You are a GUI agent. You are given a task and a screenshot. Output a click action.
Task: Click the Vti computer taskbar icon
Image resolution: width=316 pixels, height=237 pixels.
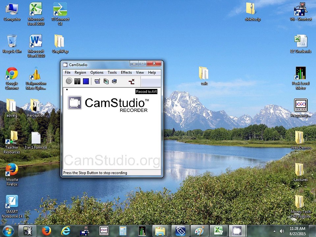click(85, 231)
